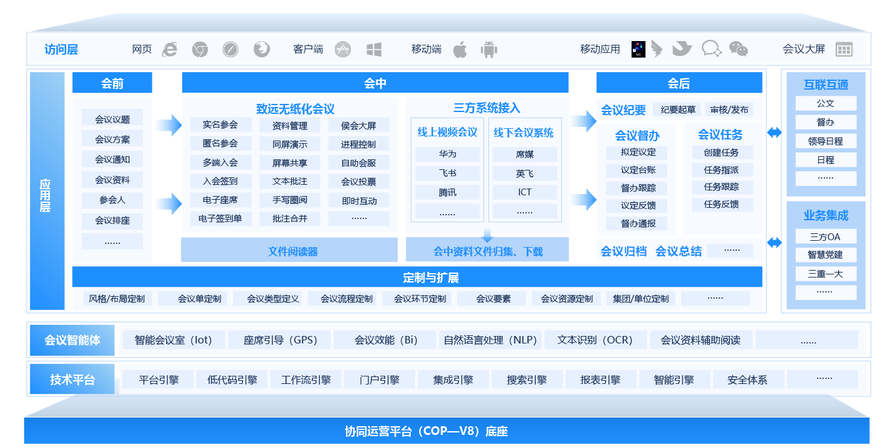This screenshot has width=896, height=448.
Task: Click 席媒 under 线下会议系统
Action: point(525,154)
